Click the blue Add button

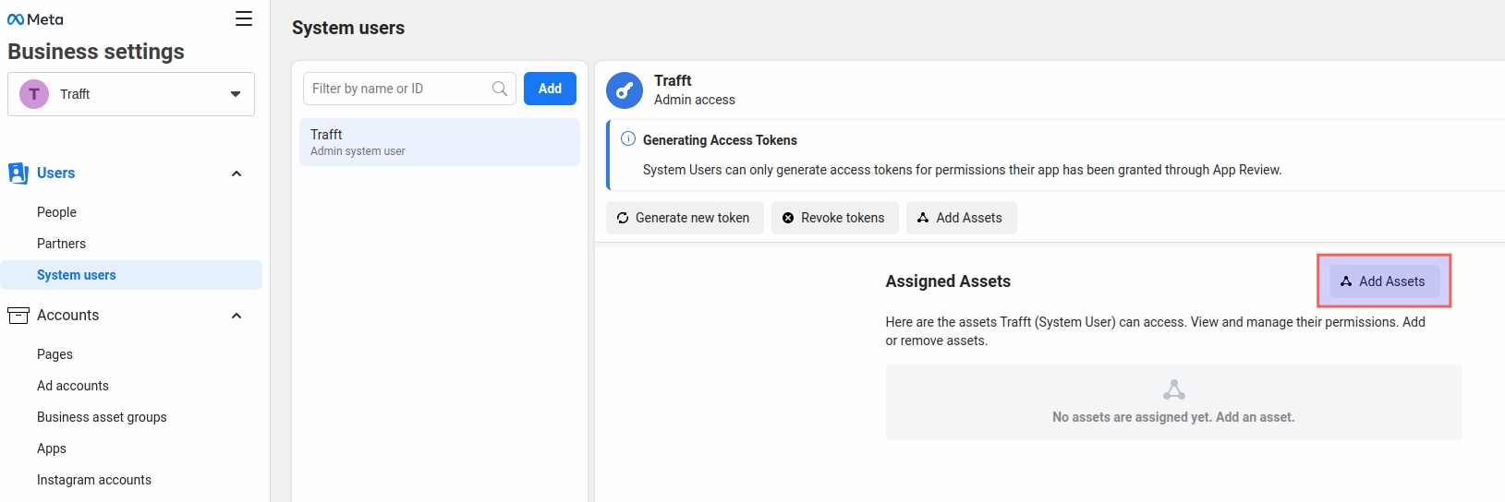click(x=550, y=89)
